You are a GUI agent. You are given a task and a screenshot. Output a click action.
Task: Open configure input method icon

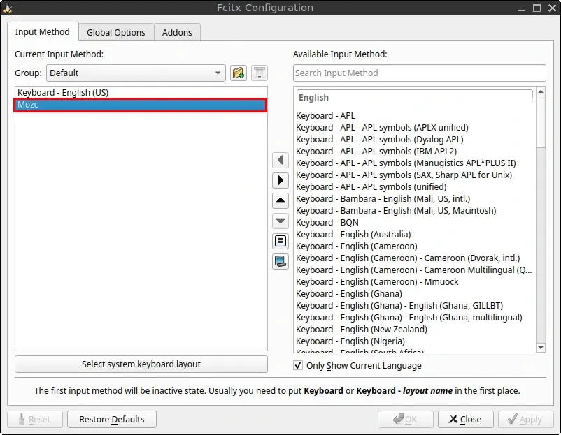280,241
